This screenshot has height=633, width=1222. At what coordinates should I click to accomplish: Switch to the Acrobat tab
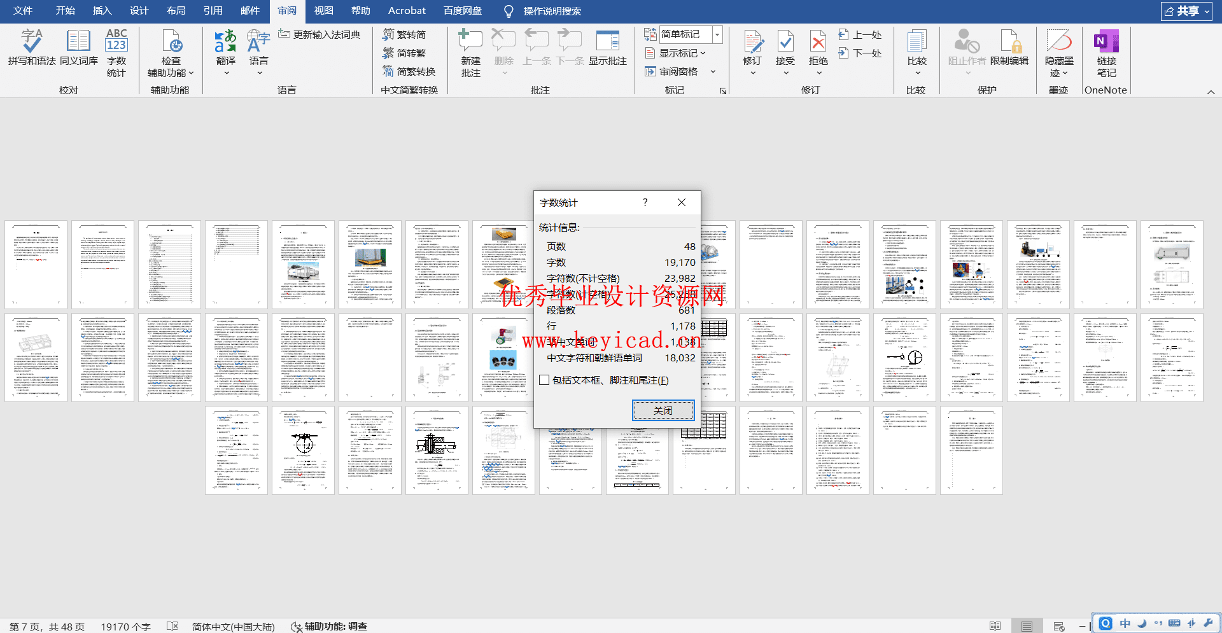[407, 11]
